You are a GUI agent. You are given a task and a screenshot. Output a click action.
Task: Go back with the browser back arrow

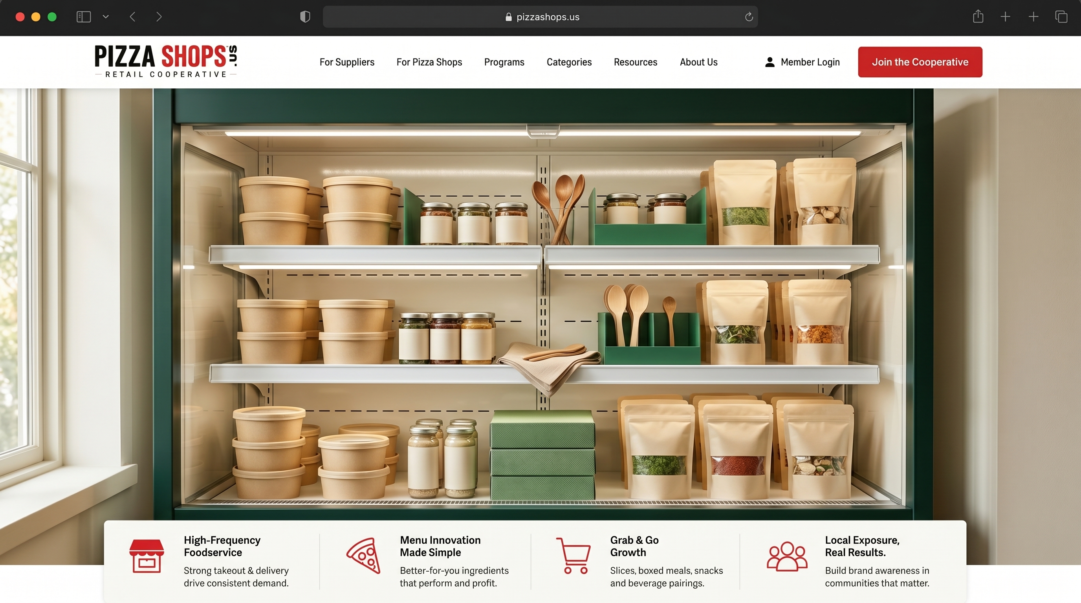tap(133, 17)
